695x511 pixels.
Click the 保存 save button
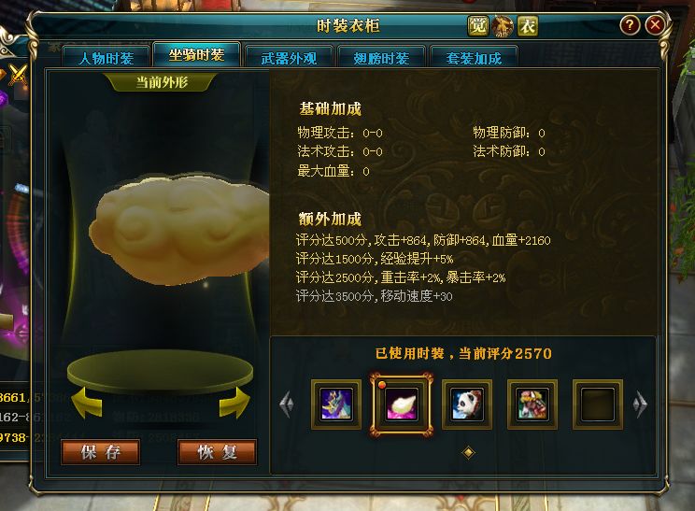(x=101, y=452)
